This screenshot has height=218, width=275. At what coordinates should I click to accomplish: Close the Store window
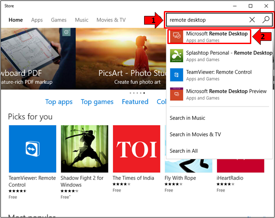point(266,6)
